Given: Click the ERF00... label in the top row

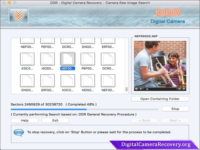Looking at the screenshot, I should pos(108,47).
